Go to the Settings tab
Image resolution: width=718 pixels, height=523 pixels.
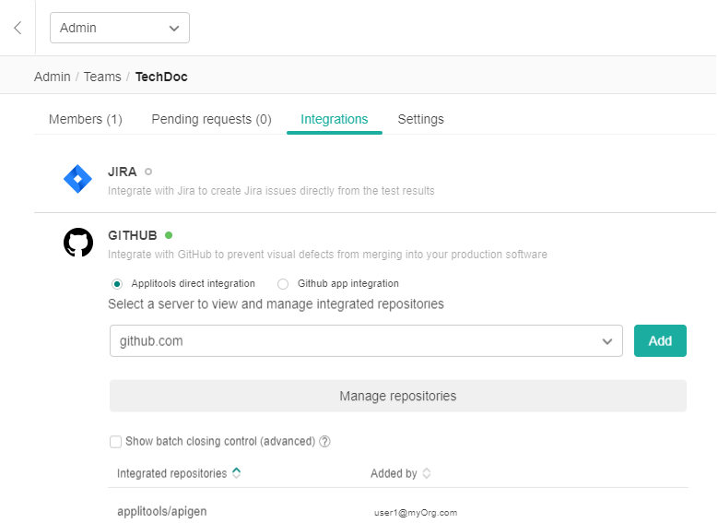pyautogui.click(x=420, y=119)
